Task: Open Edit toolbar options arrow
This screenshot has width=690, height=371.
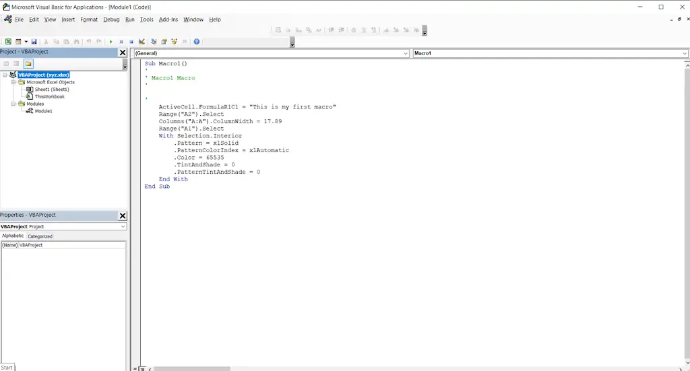Action: 425,31
